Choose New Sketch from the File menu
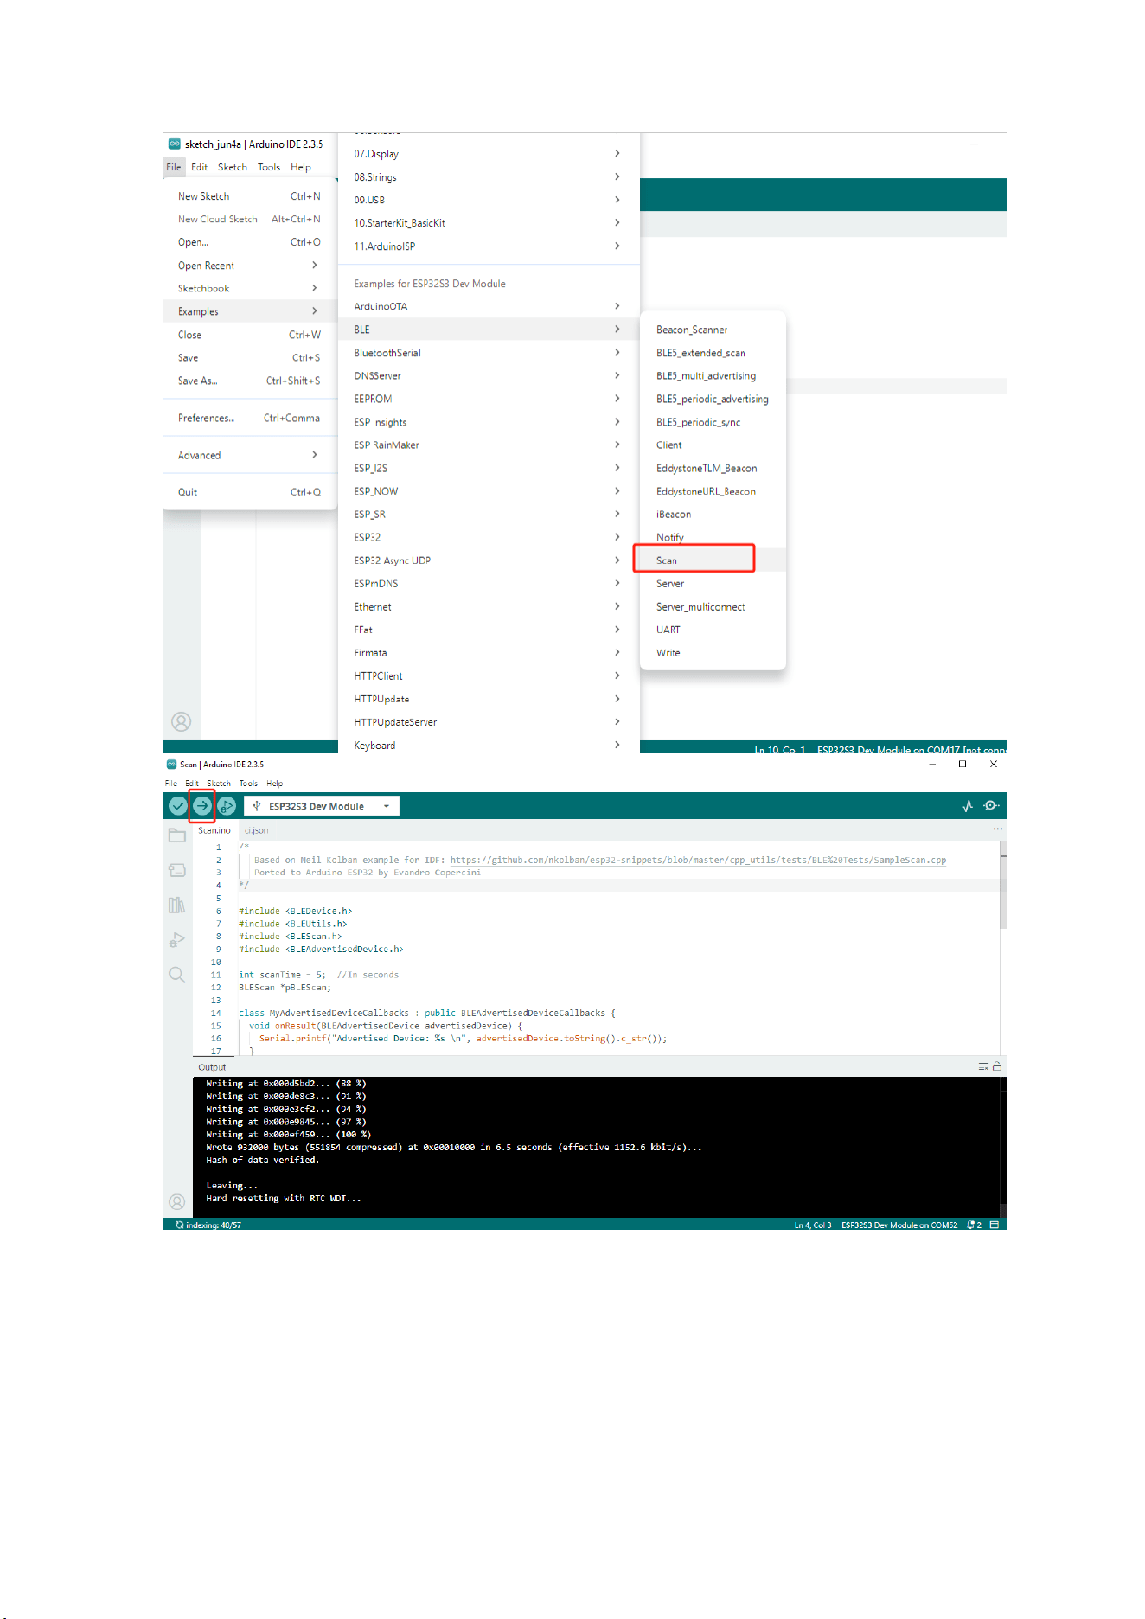Screen dimensions: 1145x1619 click(x=249, y=196)
